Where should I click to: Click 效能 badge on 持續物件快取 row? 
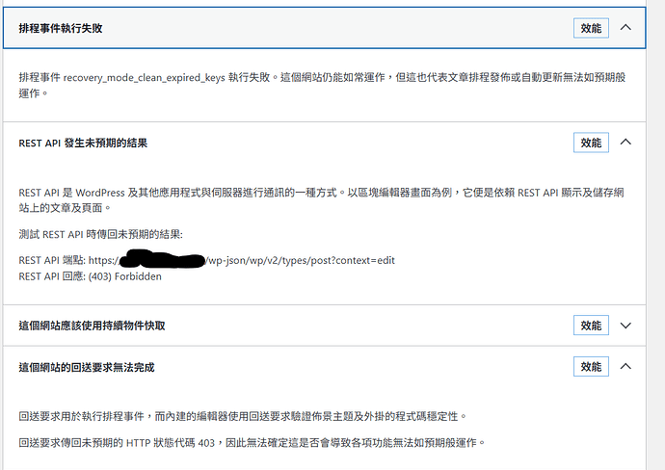tap(591, 326)
